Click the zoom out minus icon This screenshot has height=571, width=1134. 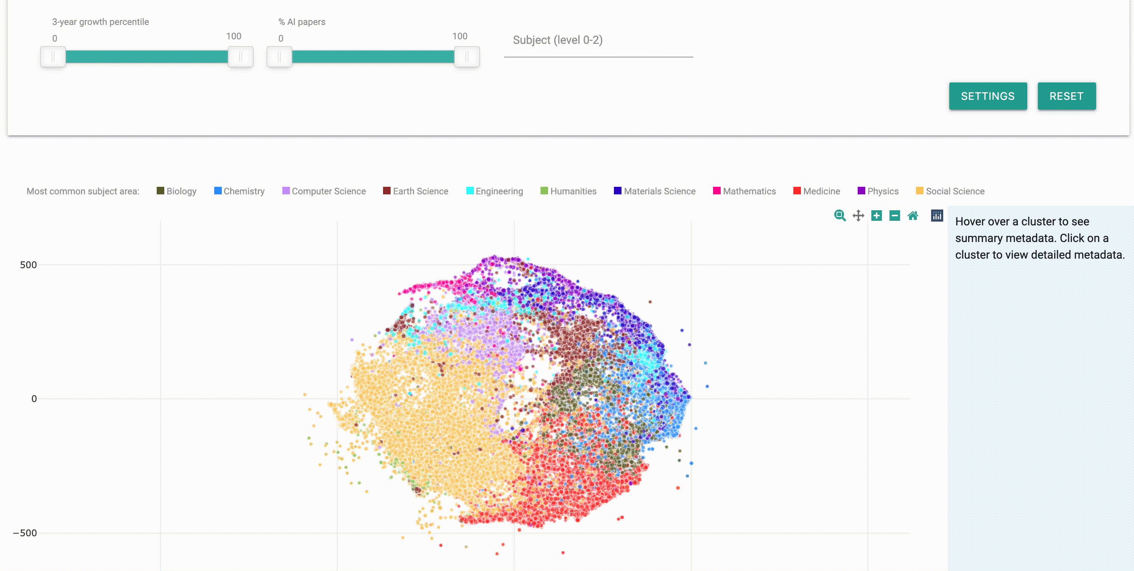[x=894, y=216]
